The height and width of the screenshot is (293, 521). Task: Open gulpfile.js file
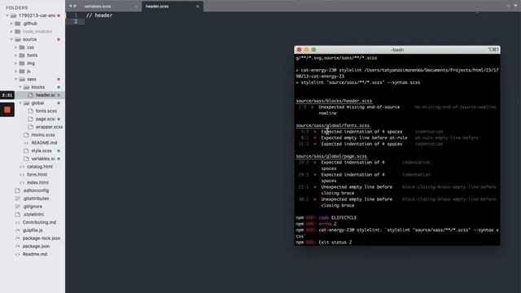(x=33, y=230)
